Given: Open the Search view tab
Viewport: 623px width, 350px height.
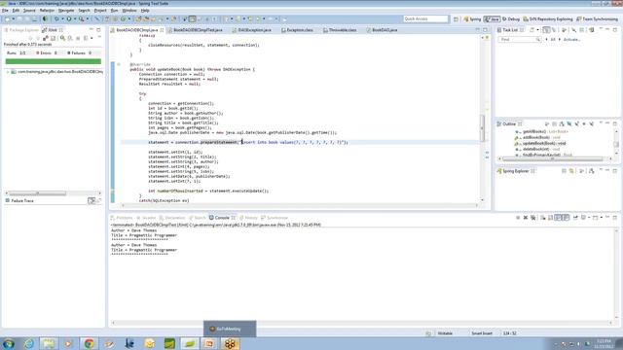Looking at the screenshot, I should [197, 218].
